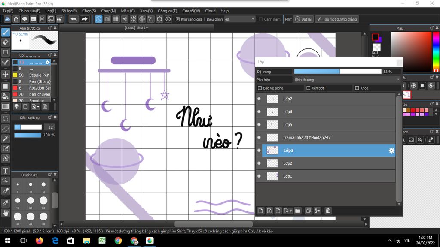Viewport: 440px width, 247px height.
Task: Select the Hand pan tool
Action: pyautogui.click(x=5, y=213)
